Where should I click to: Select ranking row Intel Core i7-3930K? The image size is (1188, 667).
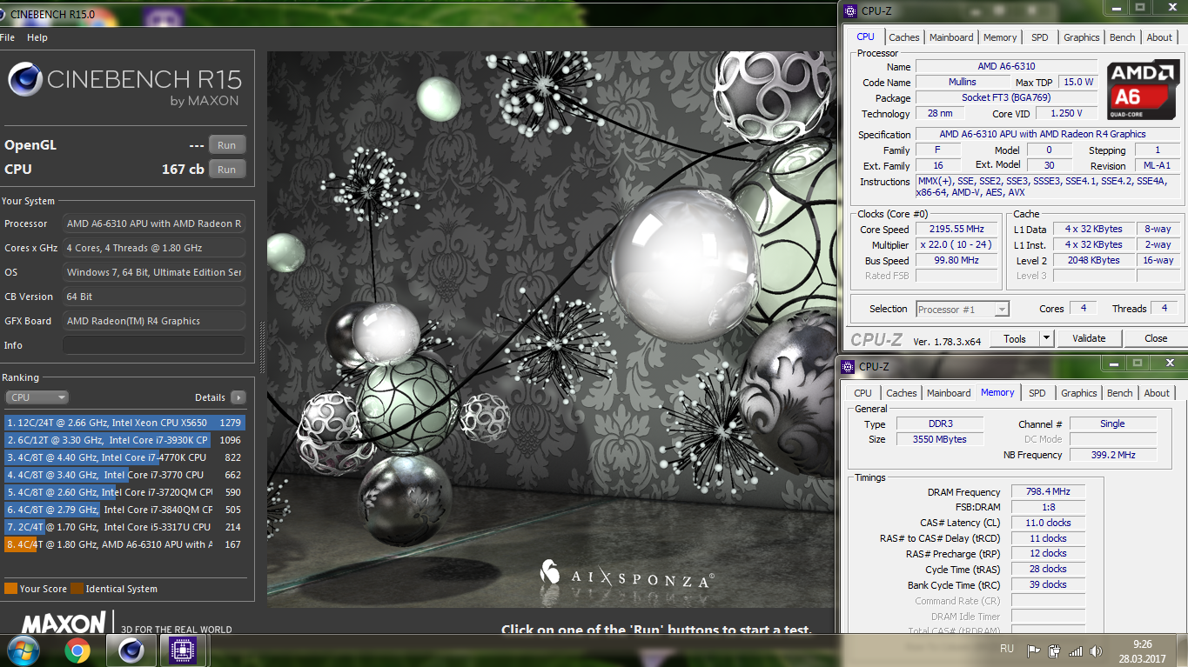click(x=124, y=440)
